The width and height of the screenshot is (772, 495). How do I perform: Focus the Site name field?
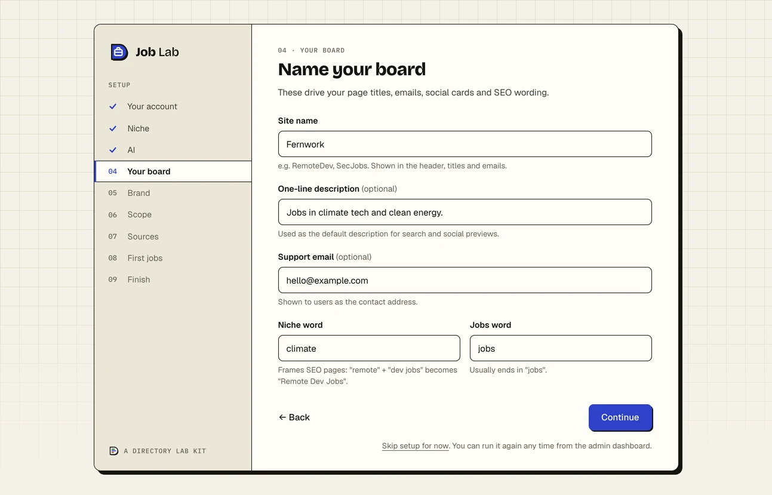(465, 144)
